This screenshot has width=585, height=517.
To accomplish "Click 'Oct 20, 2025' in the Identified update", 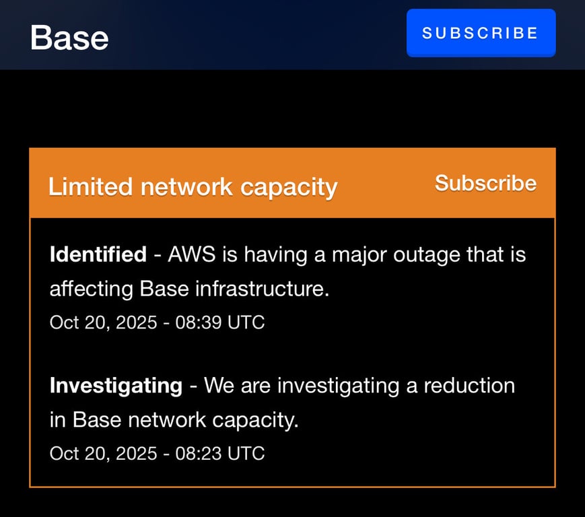I will pos(104,322).
